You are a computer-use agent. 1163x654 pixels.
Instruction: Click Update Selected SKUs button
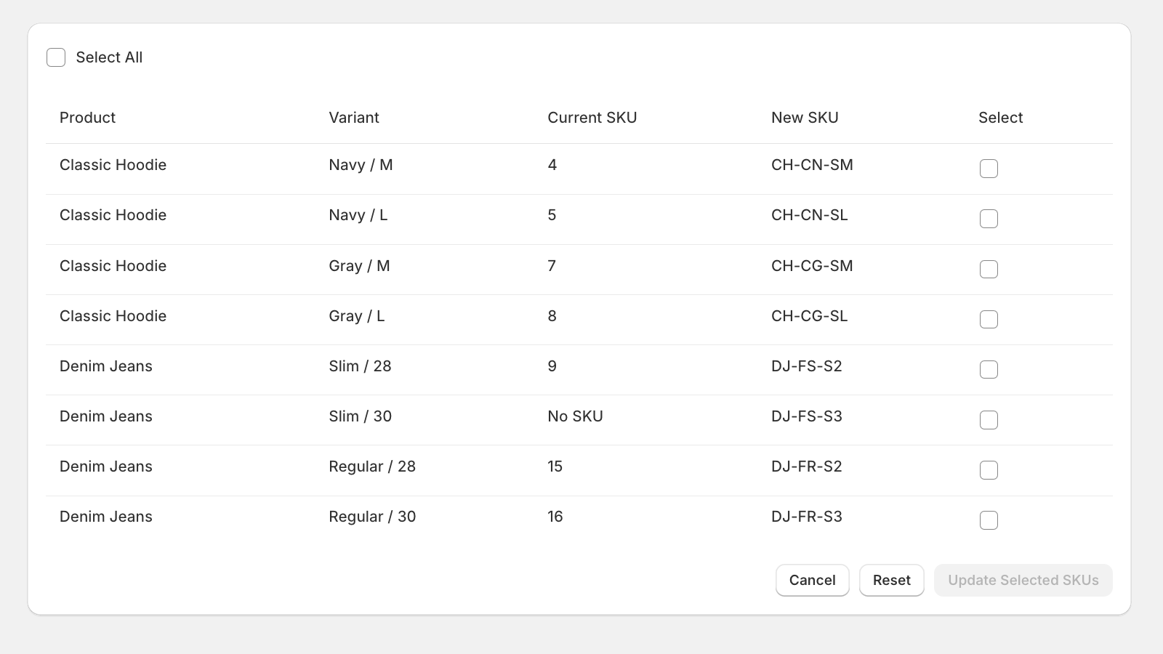tap(1023, 580)
